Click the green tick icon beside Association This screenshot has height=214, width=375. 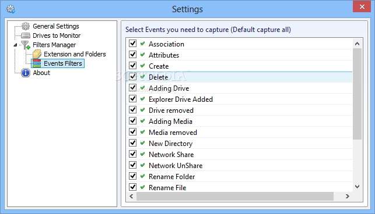click(x=143, y=44)
